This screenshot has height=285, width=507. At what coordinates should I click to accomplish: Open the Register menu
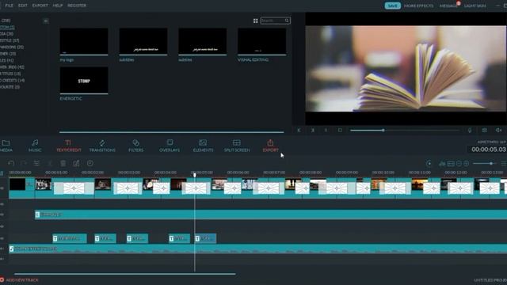click(77, 6)
